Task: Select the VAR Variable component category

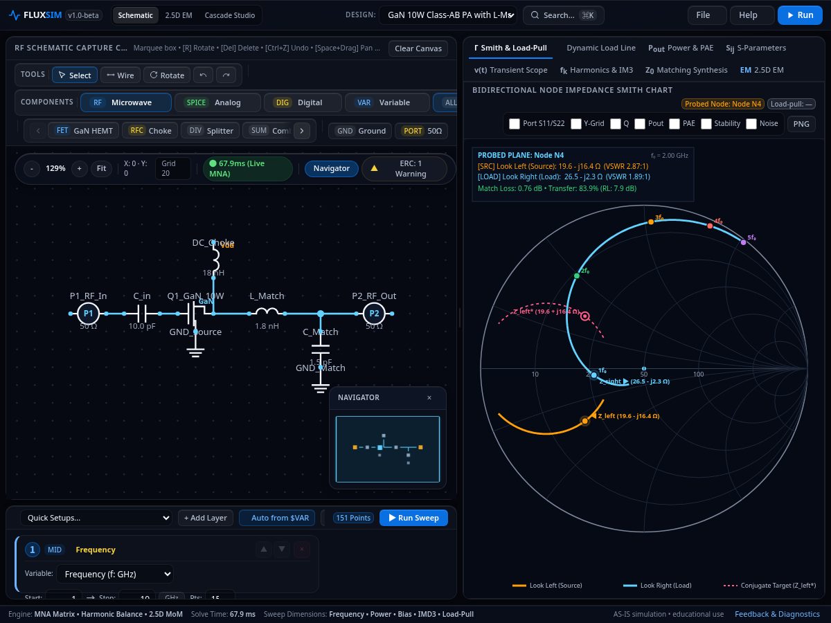Action: pyautogui.click(x=387, y=102)
